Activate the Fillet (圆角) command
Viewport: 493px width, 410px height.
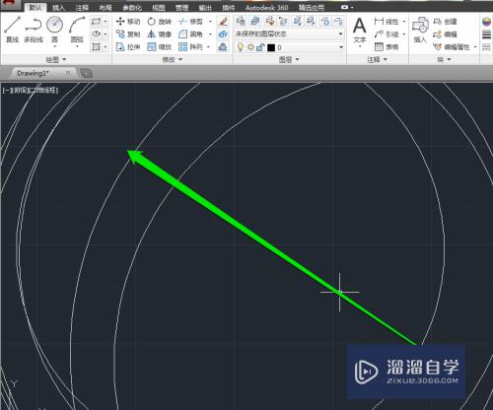click(x=190, y=34)
